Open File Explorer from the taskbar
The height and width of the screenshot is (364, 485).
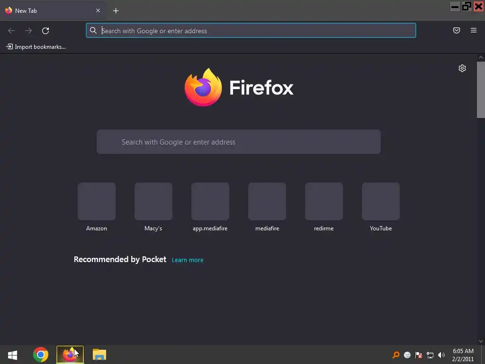pos(99,355)
